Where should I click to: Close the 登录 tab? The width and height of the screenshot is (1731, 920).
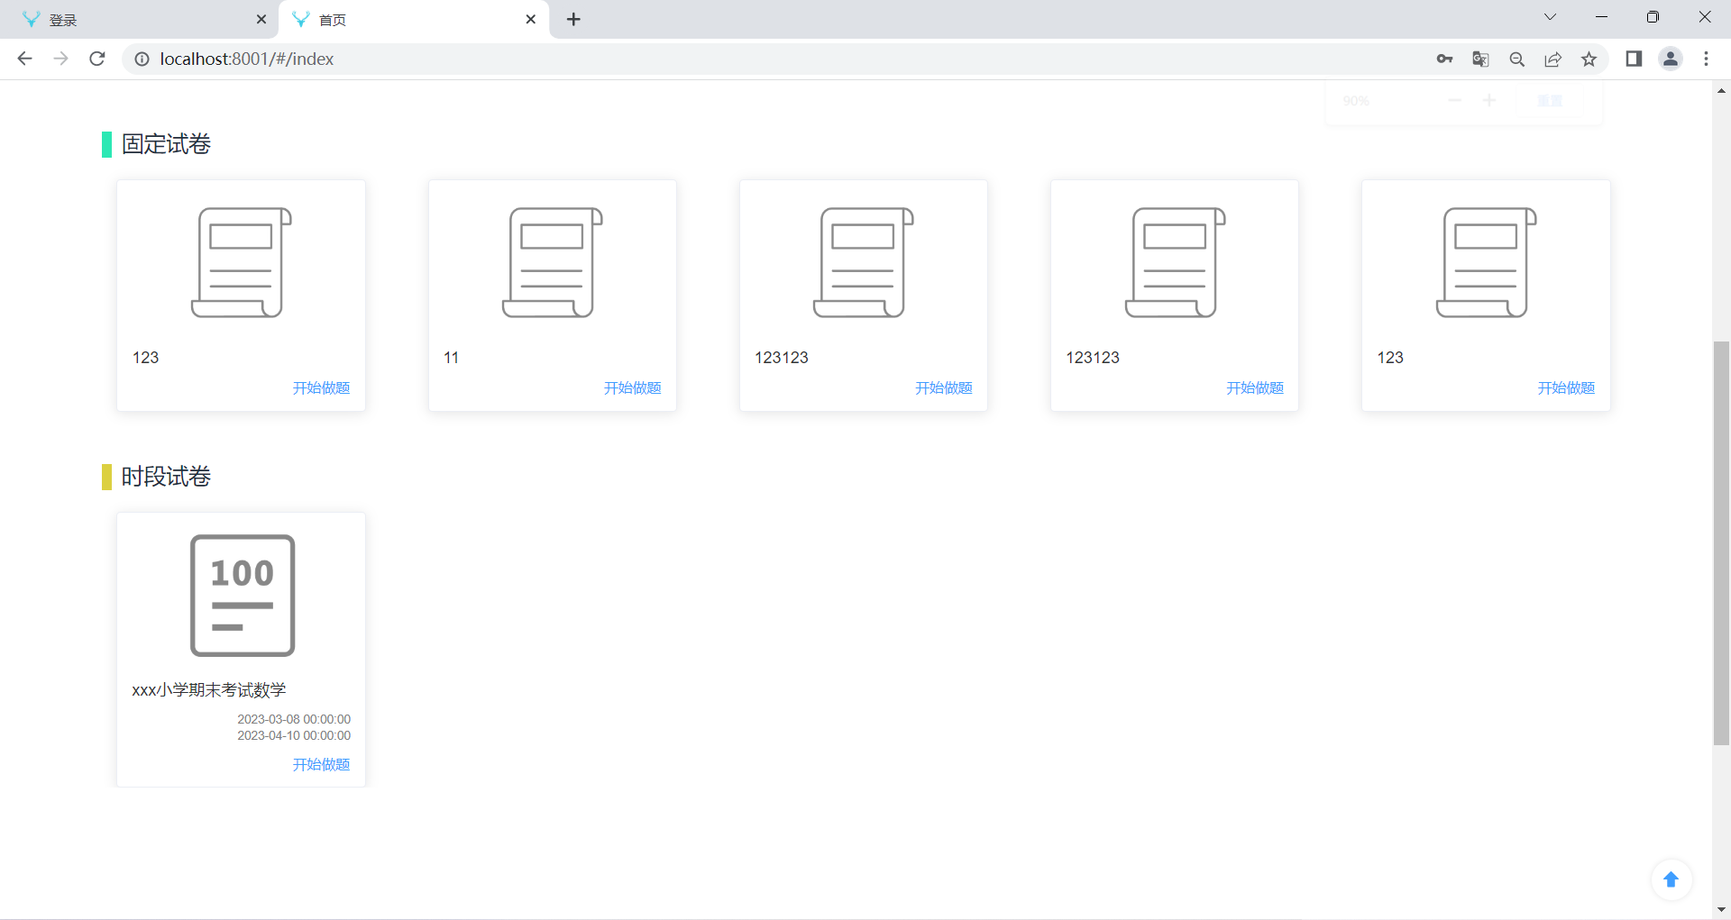[x=261, y=19]
